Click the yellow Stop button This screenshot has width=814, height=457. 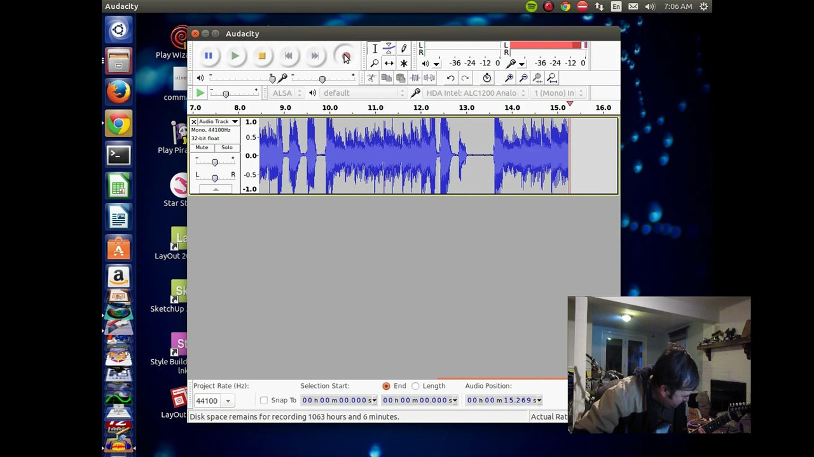(261, 56)
